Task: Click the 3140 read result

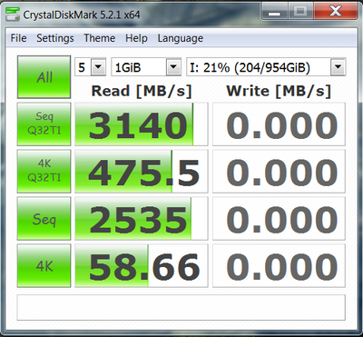Action: [142, 124]
